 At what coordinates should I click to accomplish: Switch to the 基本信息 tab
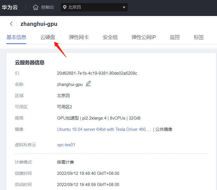pyautogui.click(x=16, y=37)
